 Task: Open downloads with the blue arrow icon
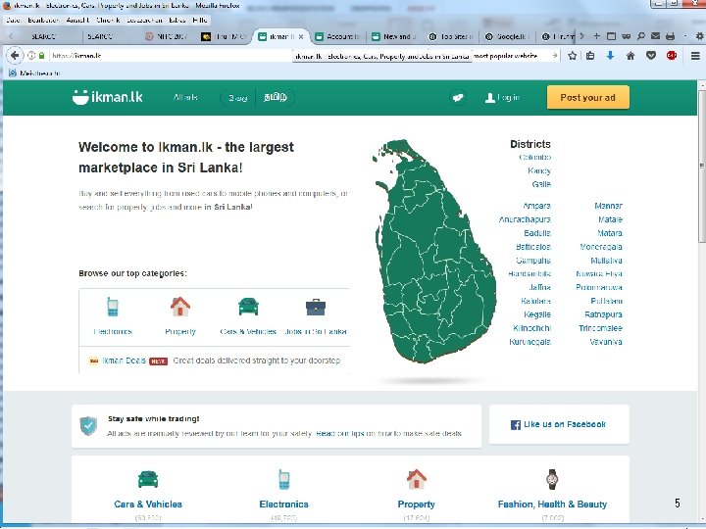click(610, 55)
